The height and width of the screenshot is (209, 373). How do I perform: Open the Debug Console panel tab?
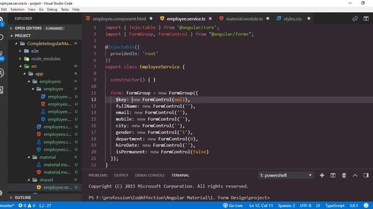(x=150, y=175)
